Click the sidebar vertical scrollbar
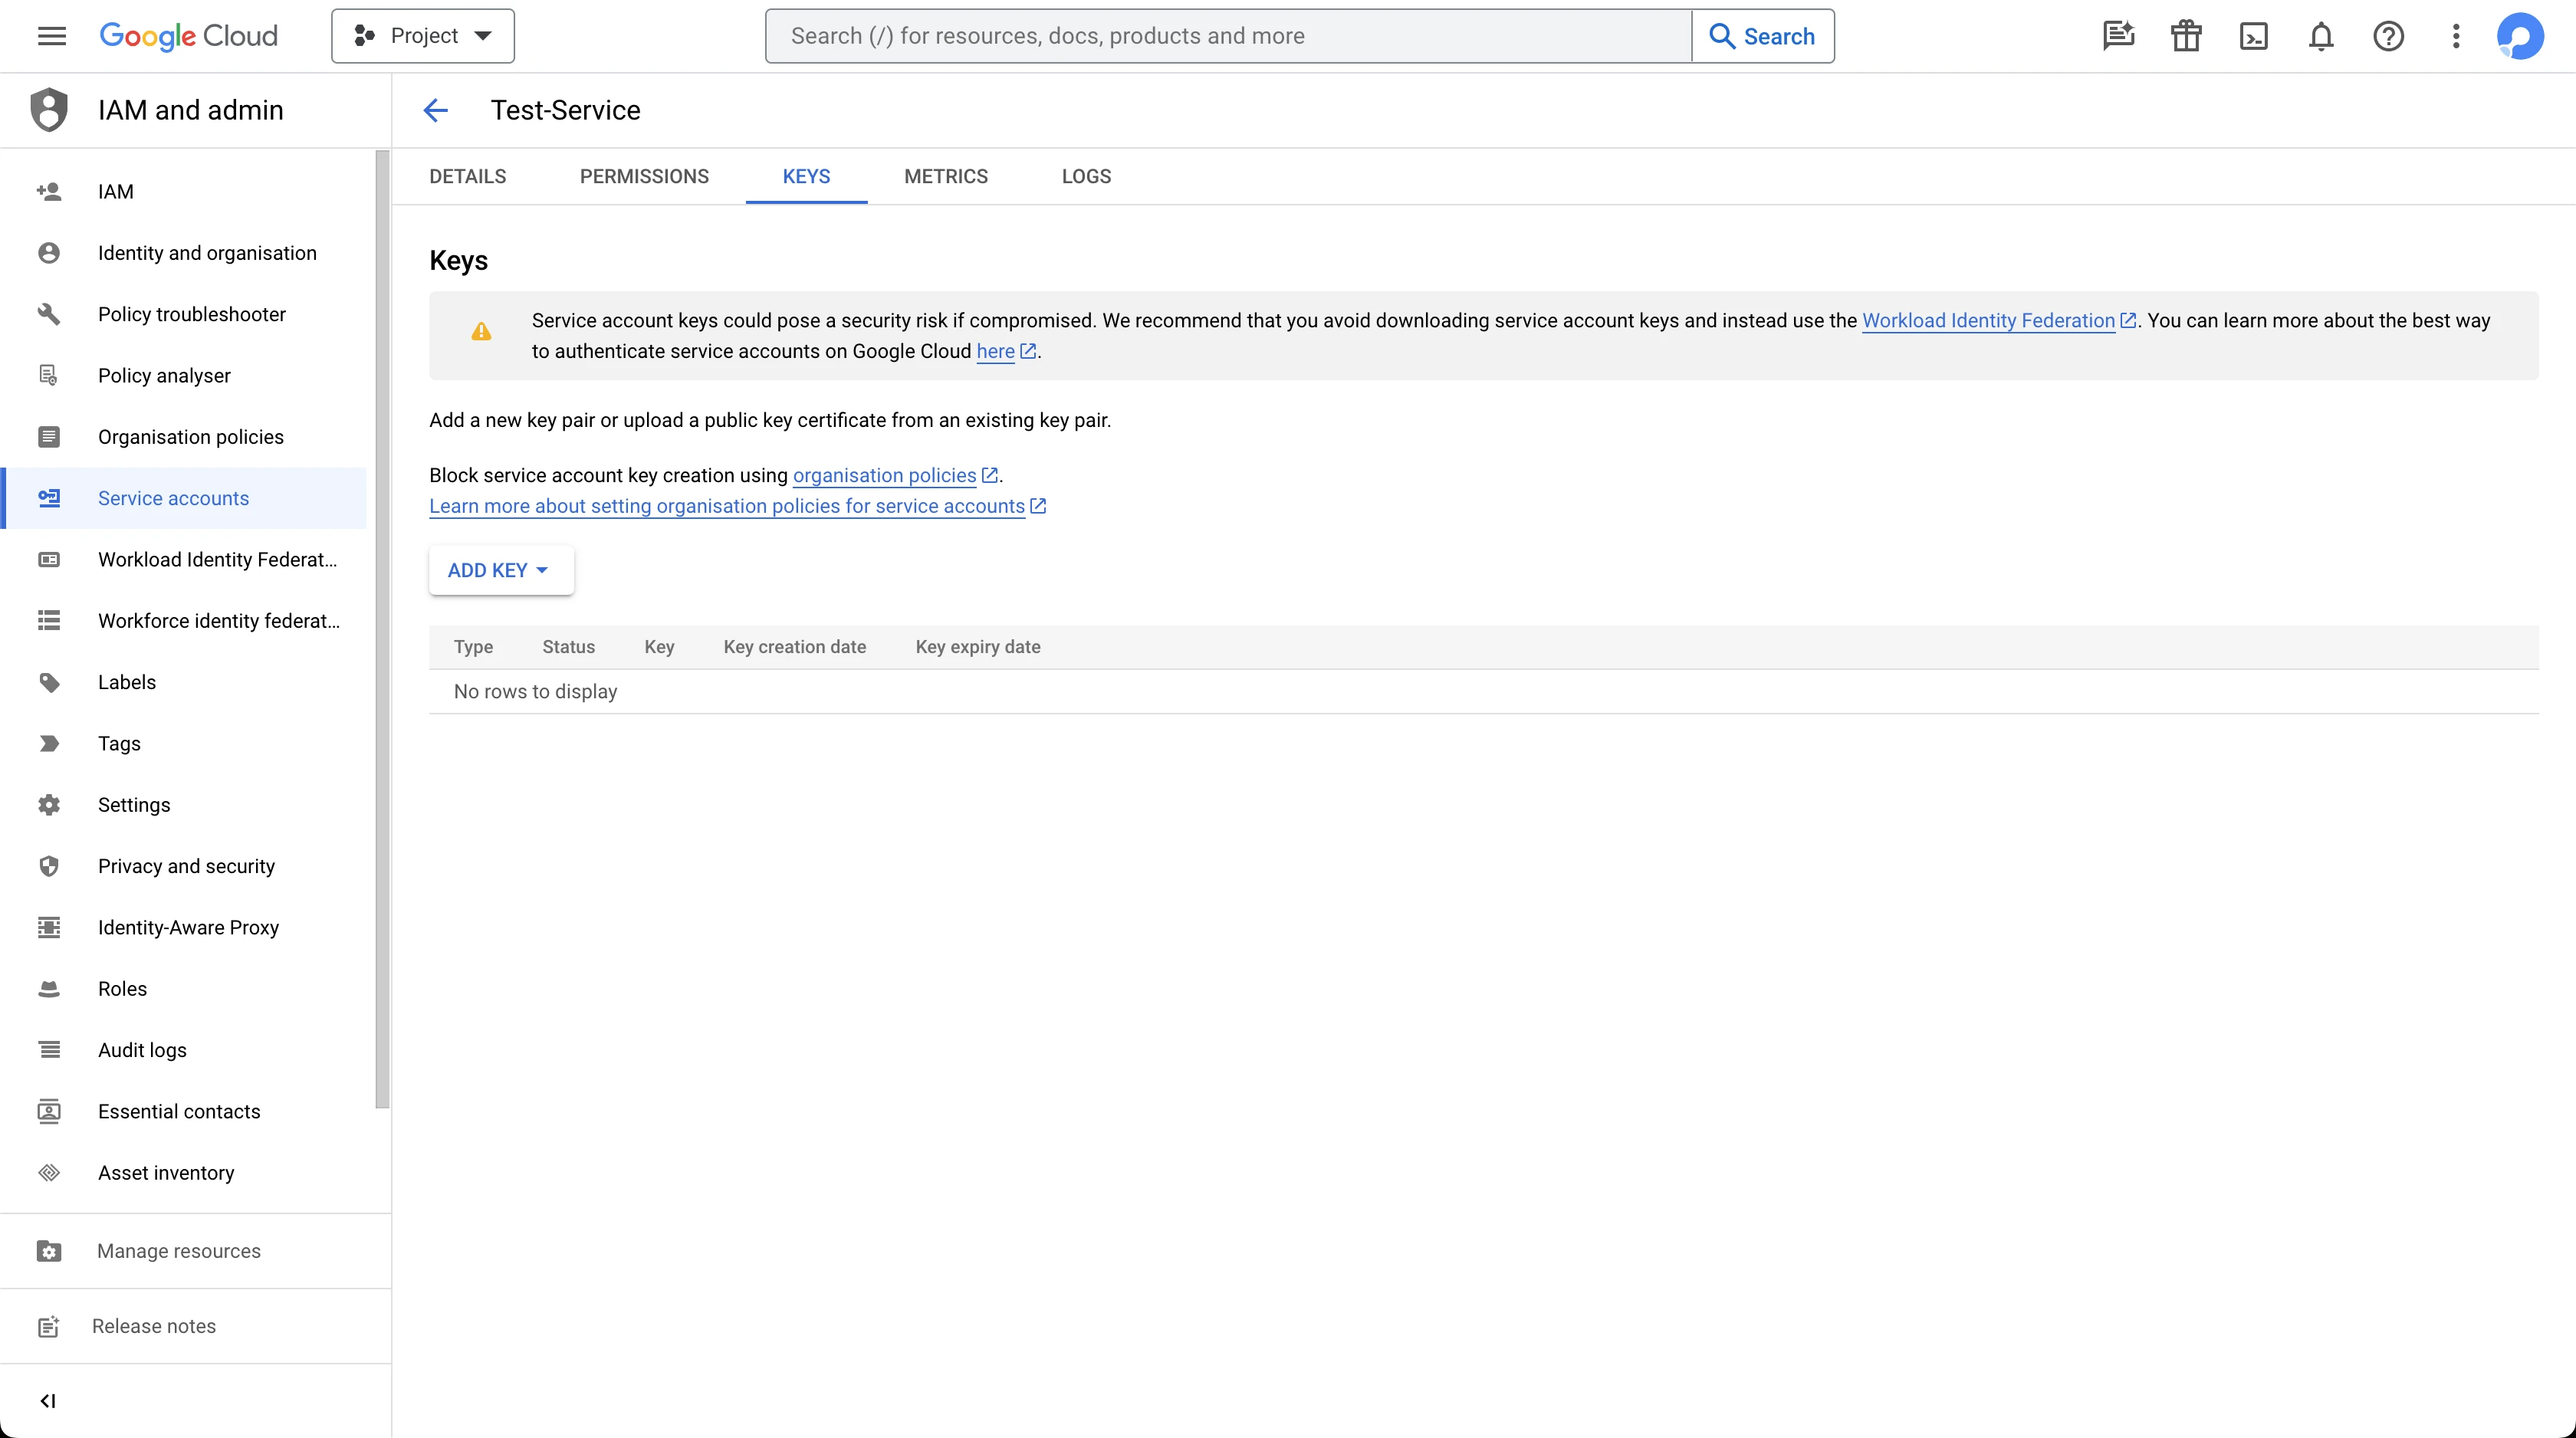 pos(382,629)
